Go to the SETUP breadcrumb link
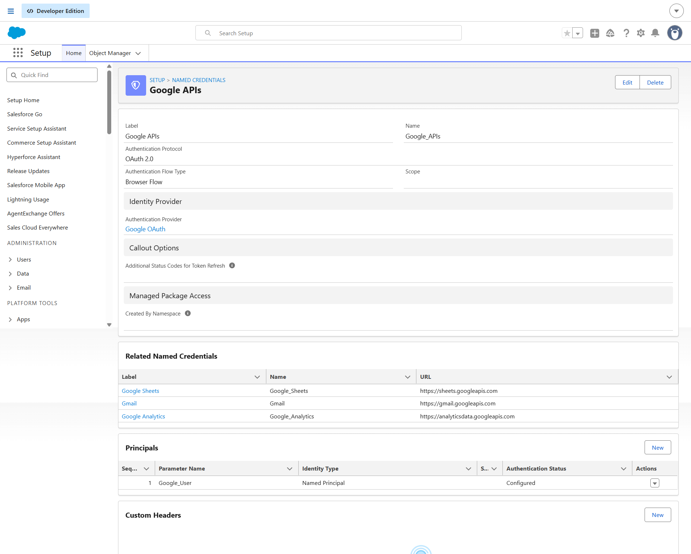The image size is (691, 554). tap(157, 80)
